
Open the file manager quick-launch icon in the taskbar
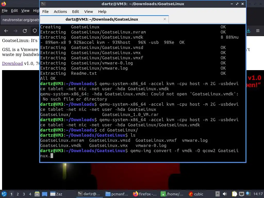click(37, 194)
